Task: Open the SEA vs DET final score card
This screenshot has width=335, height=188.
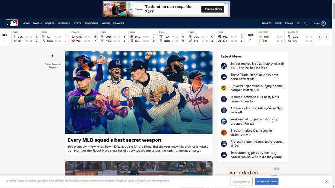Action: pyautogui.click(x=25, y=37)
